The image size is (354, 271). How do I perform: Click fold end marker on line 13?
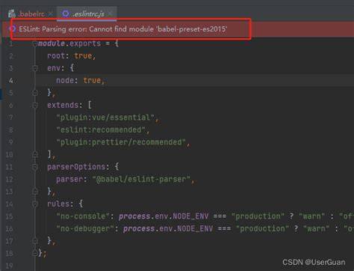pos(35,192)
